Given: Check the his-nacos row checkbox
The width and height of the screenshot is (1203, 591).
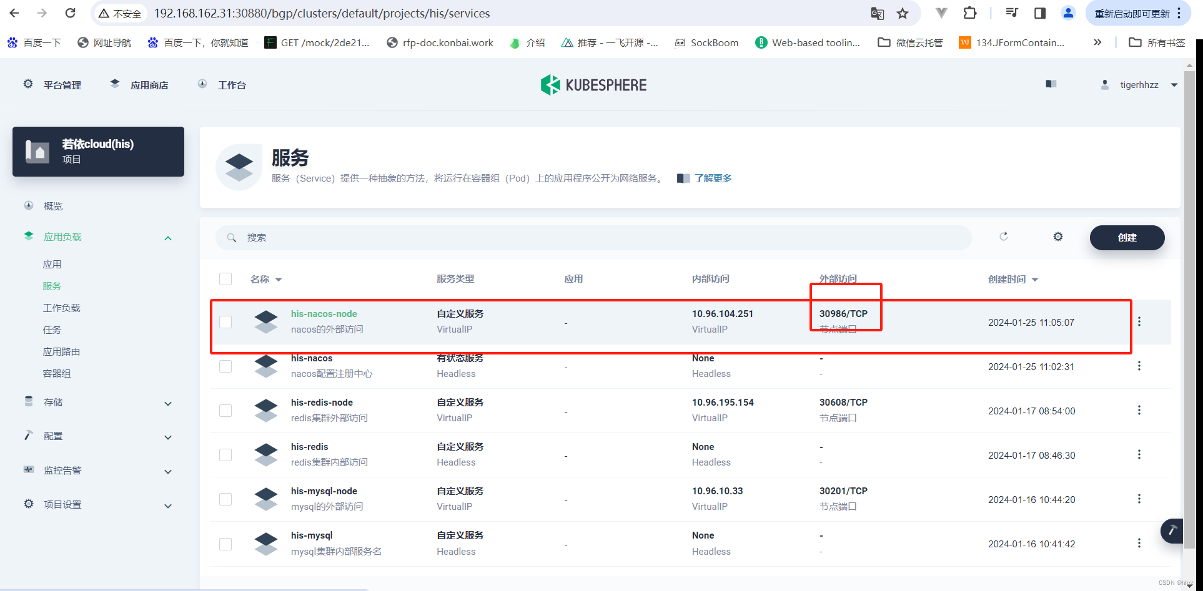Looking at the screenshot, I should 225,366.
